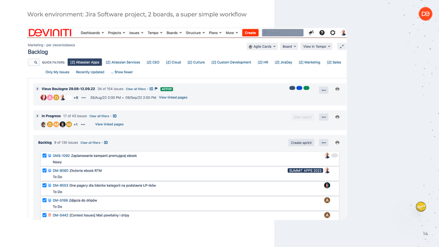Image resolution: width=439 pixels, height=247 pixels.
Task: Click the green done progress pill
Action: (307, 88)
